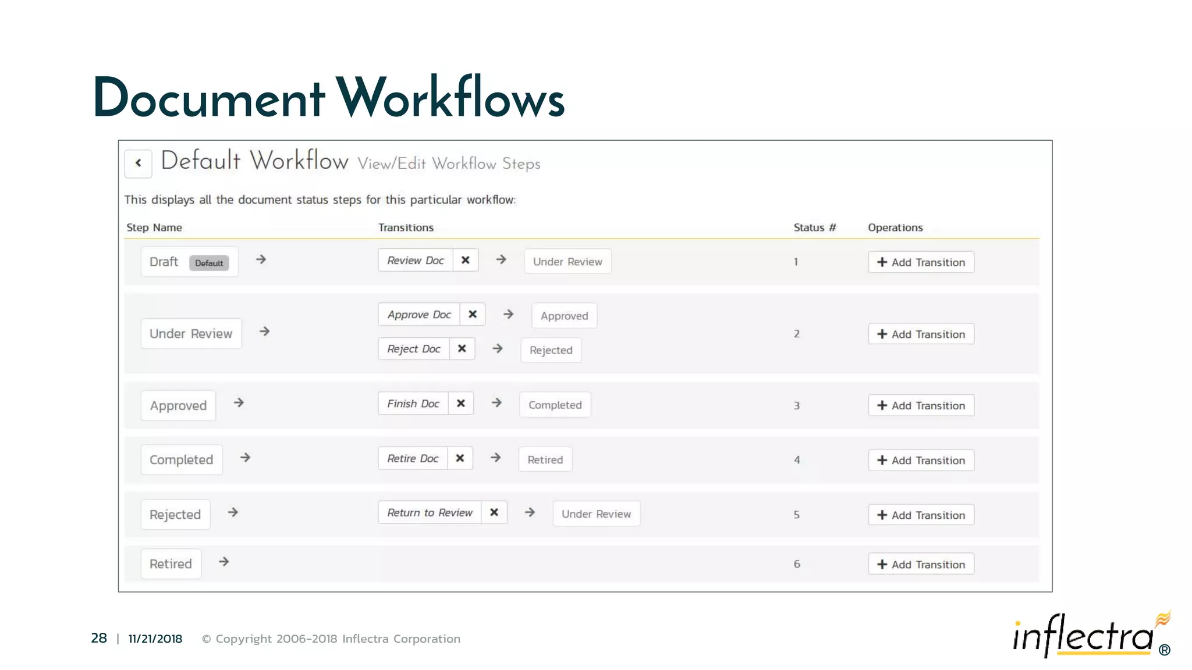
Task: Click Completed target of Finish Doc
Action: pos(555,405)
